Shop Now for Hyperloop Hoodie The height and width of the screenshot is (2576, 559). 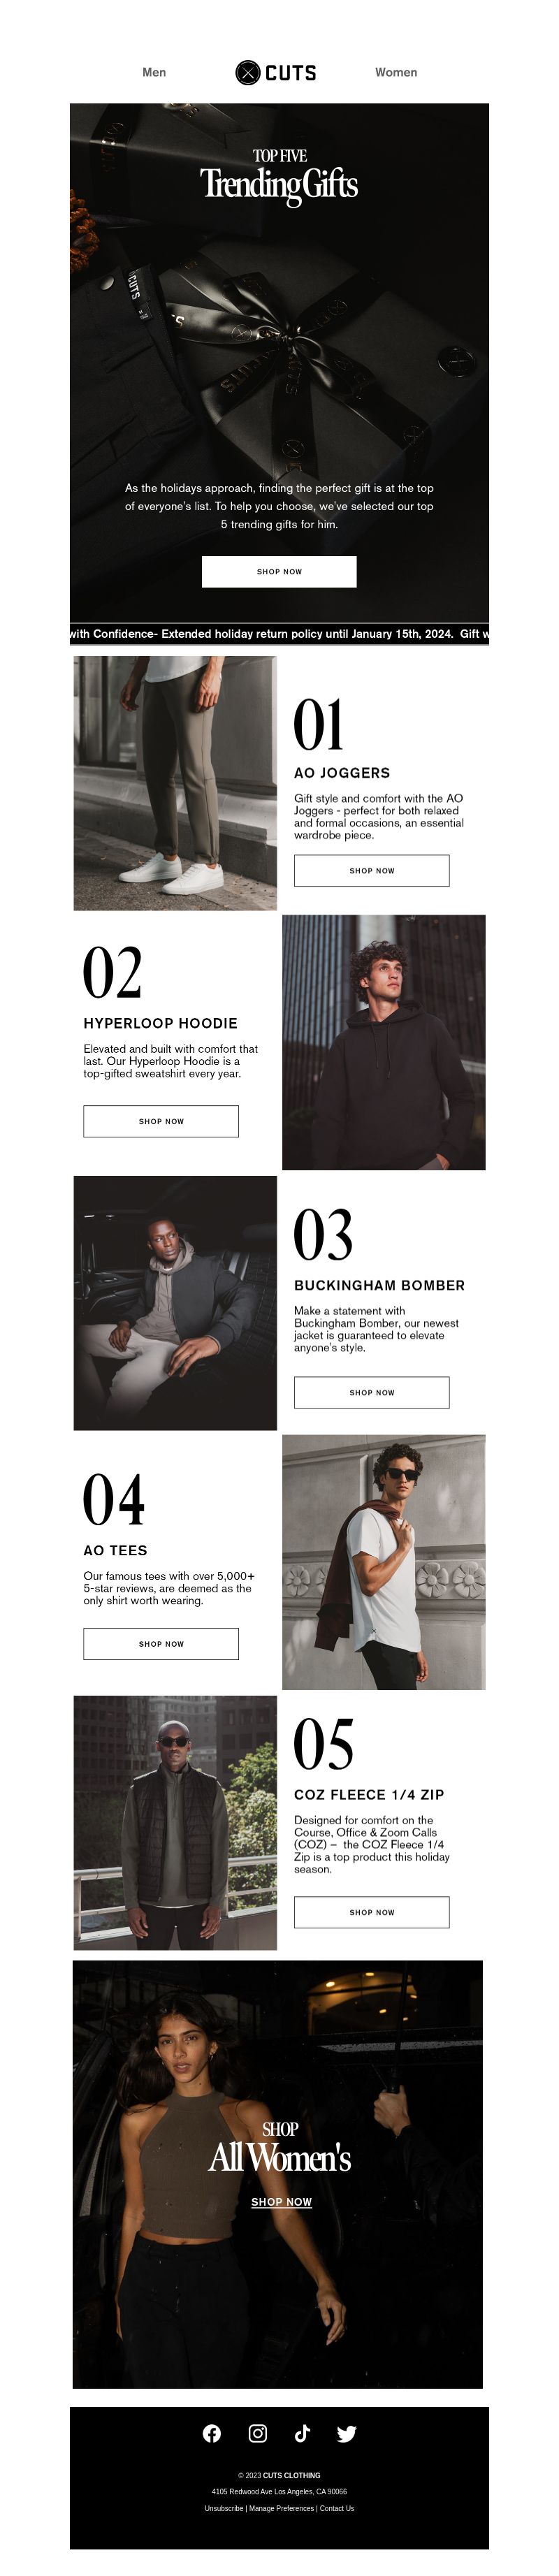click(x=161, y=1121)
